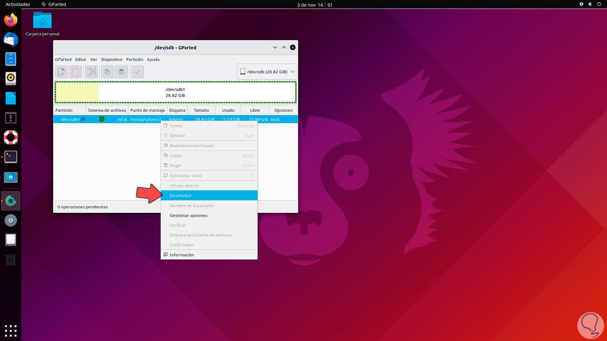Select Desmontar in the context menu

[x=209, y=195]
